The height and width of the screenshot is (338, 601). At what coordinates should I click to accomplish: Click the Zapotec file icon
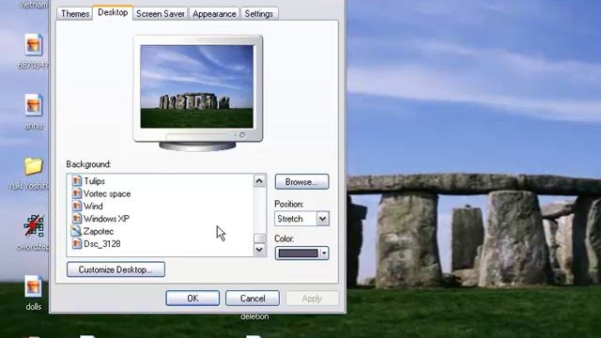(76, 231)
